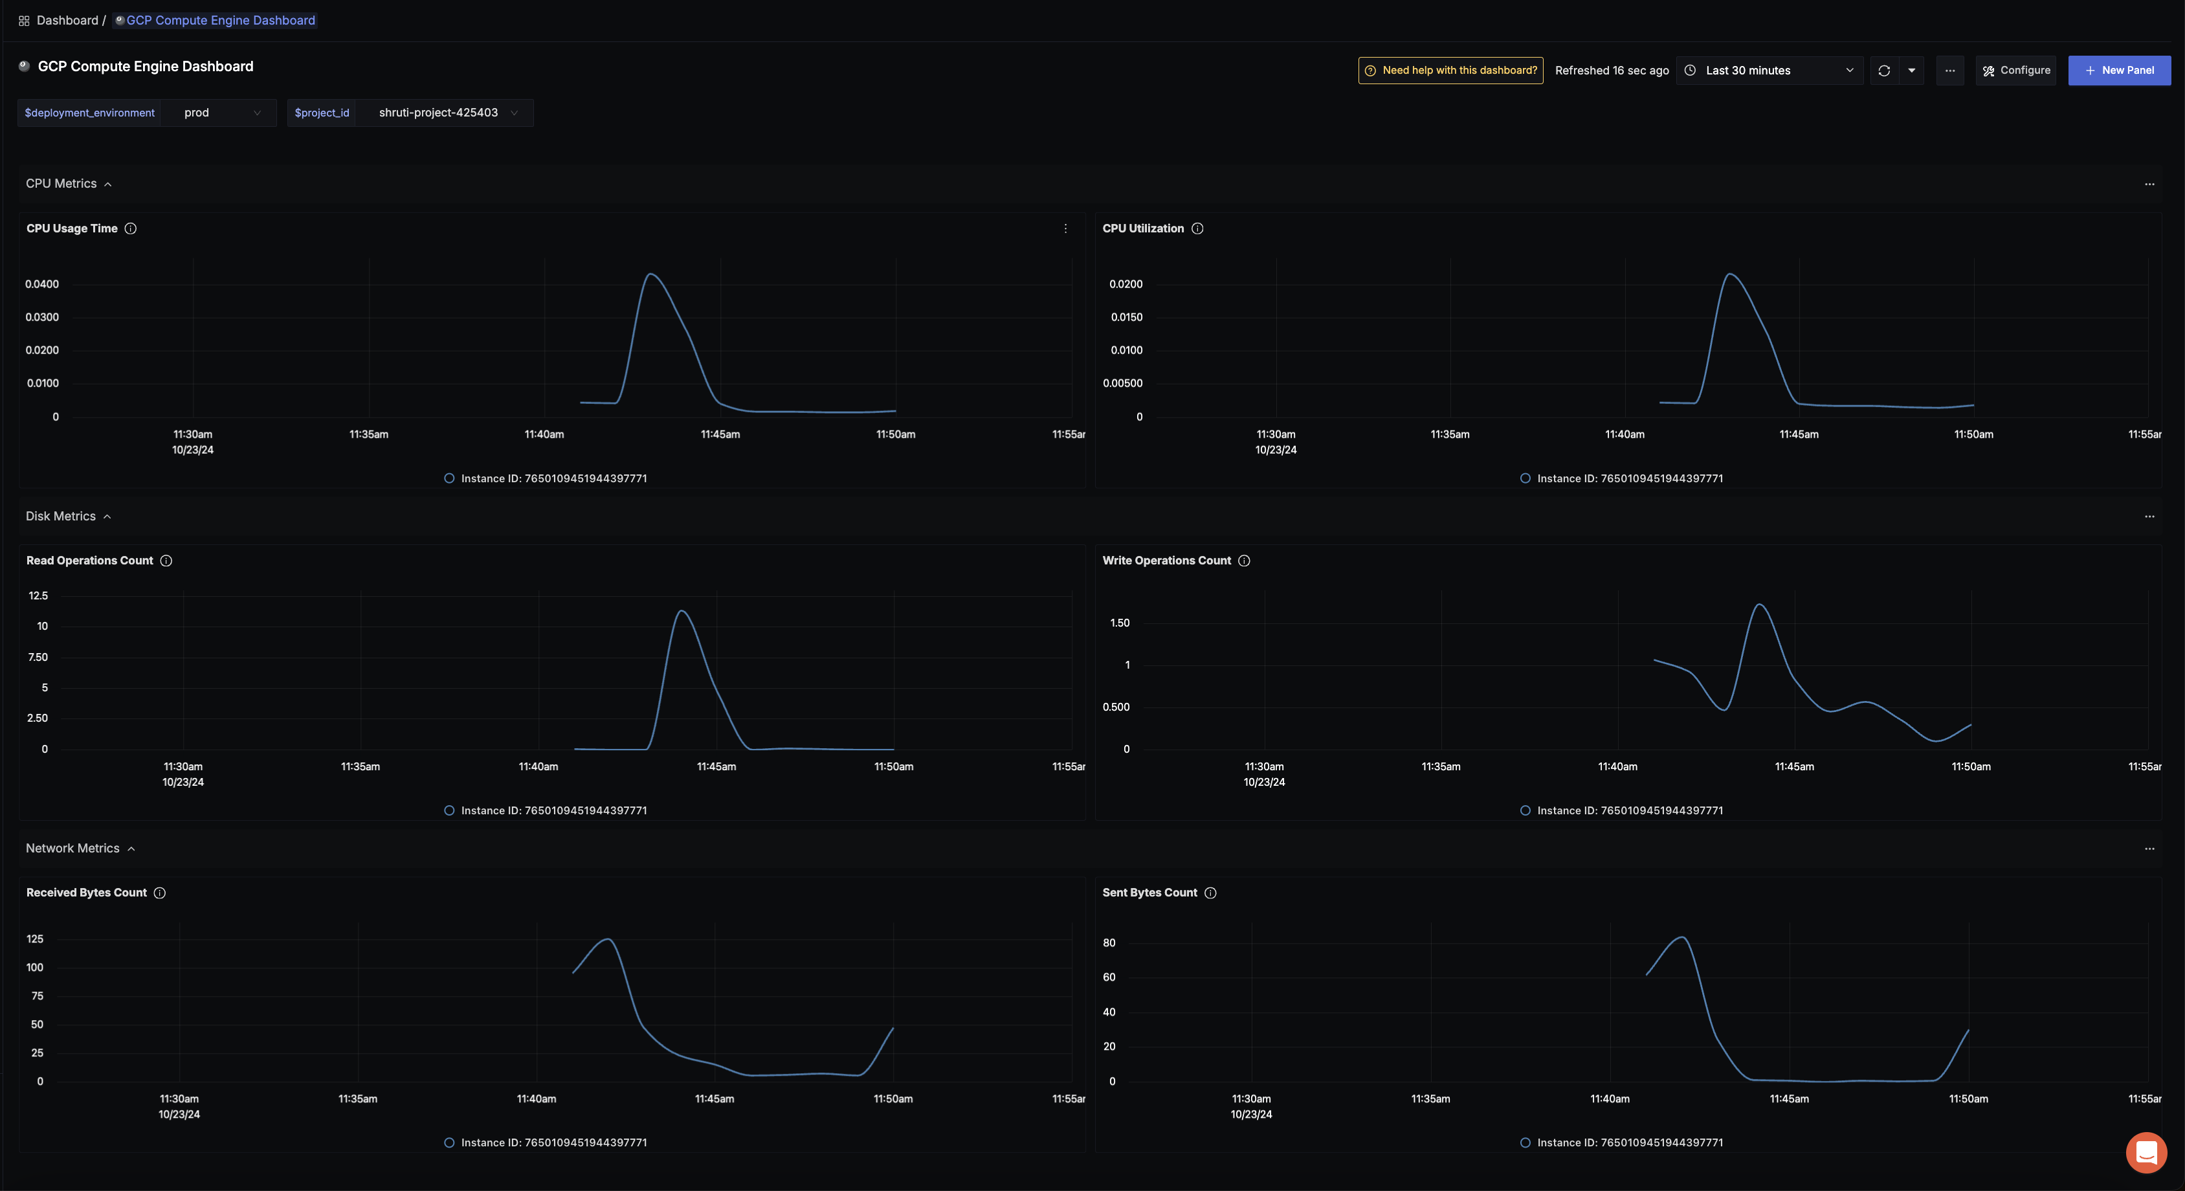Image resolution: width=2185 pixels, height=1191 pixels.
Task: Open info icon for Write Operations Count
Action: [1245, 561]
